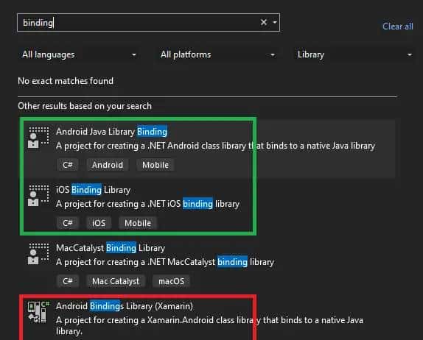Click the Android tag under Java Library Binding

point(108,165)
